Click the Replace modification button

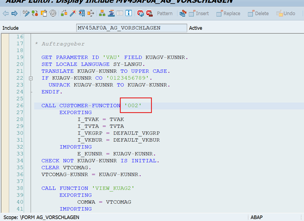228,13
